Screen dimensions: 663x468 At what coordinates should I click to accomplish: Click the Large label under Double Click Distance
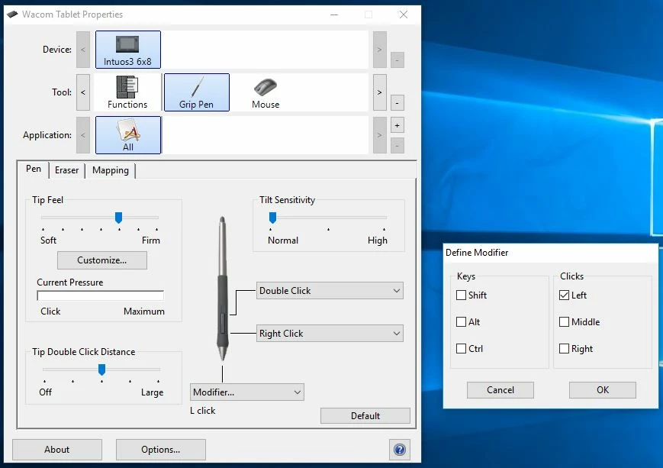tap(153, 392)
